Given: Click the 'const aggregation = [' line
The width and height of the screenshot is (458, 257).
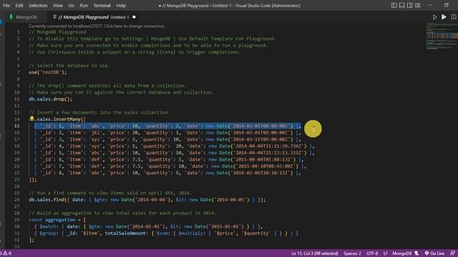Looking at the screenshot, I should pyautogui.click(x=57, y=220).
